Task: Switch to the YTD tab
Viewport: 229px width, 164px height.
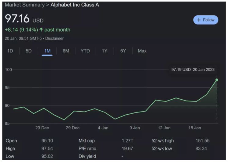Action: pos(85,51)
